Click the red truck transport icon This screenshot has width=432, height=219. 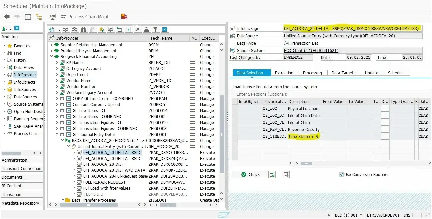(124, 16)
